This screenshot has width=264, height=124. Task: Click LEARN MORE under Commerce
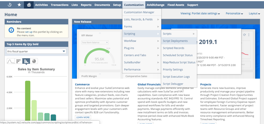(83, 117)
